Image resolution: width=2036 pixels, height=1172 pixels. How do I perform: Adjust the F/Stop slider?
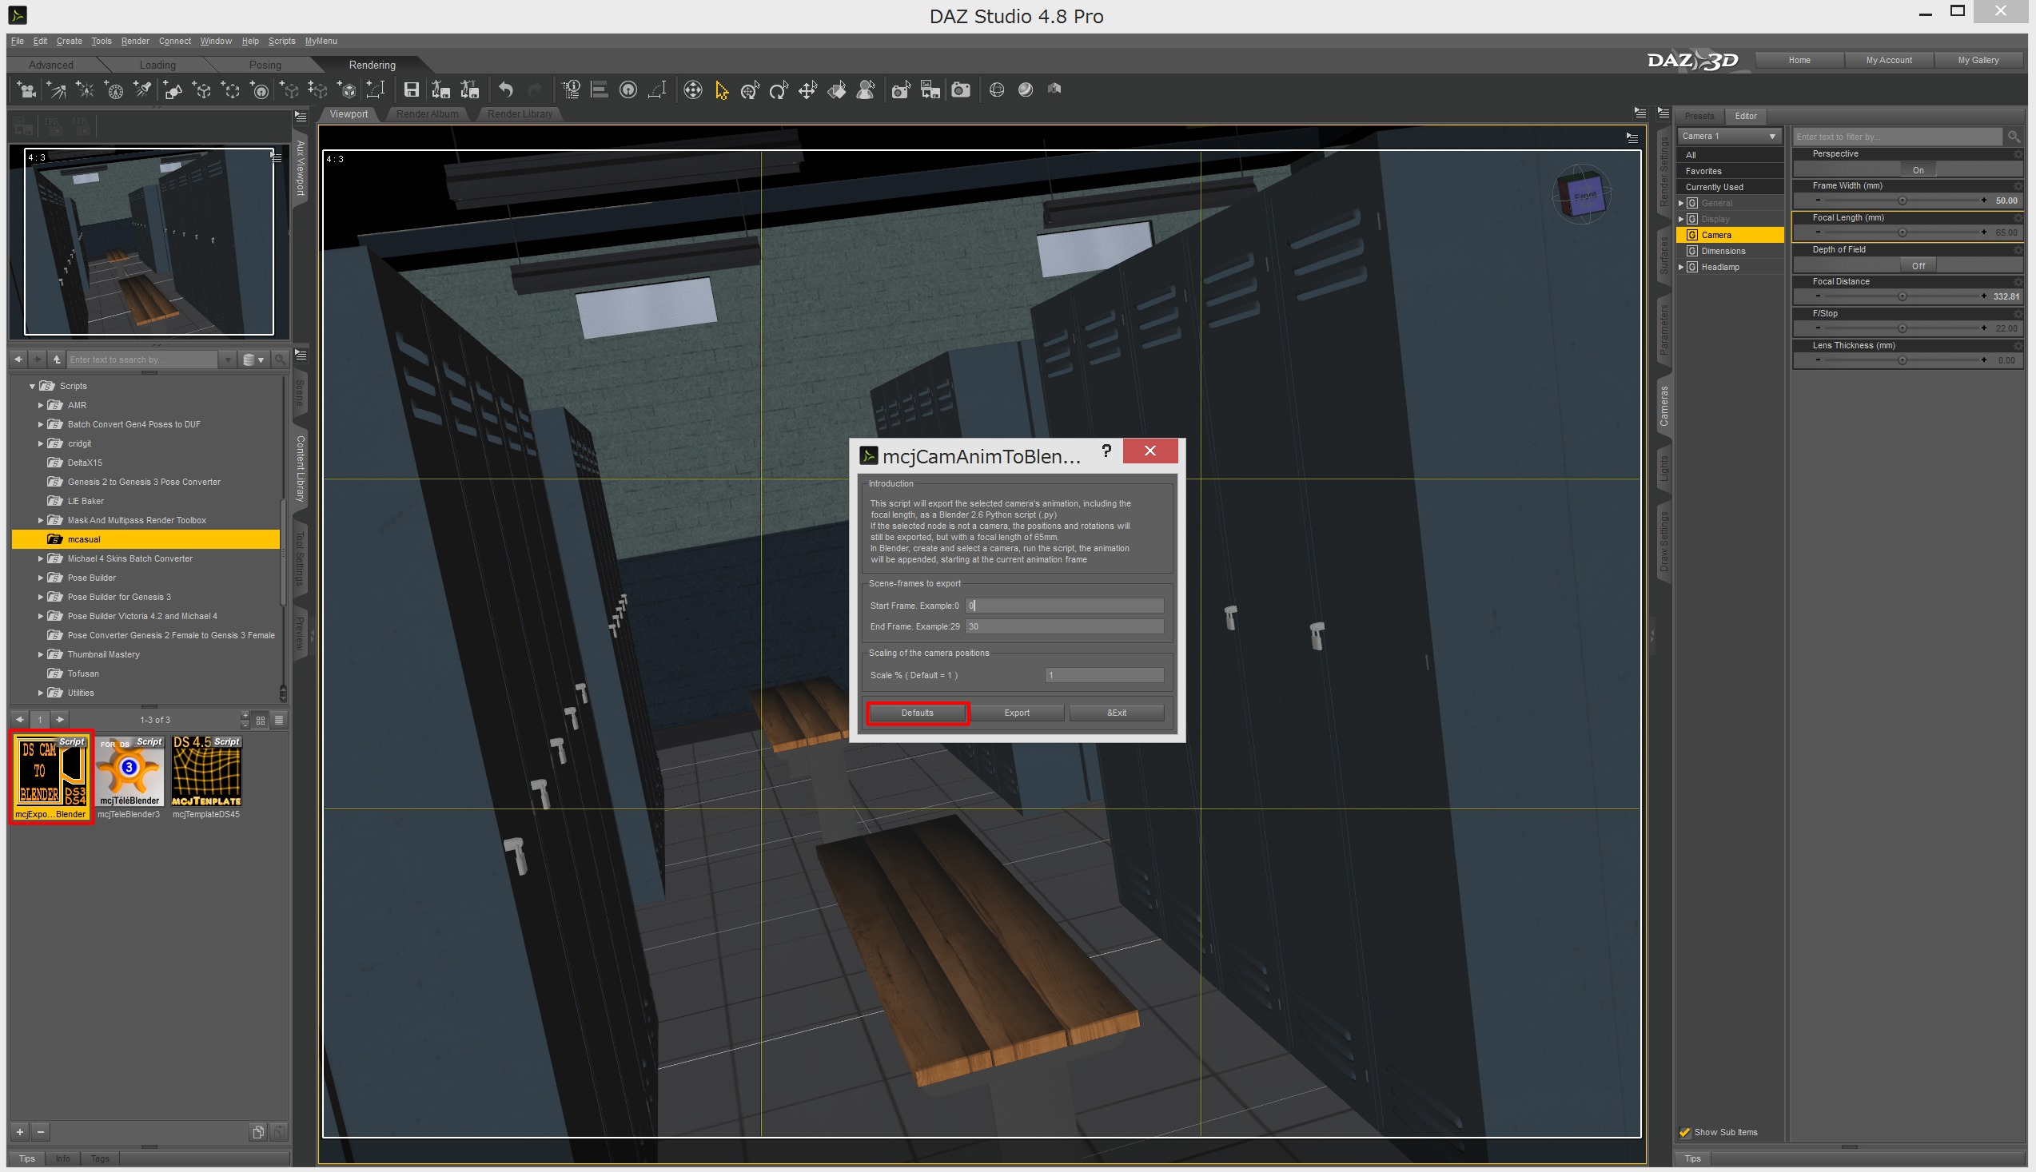tap(1902, 328)
